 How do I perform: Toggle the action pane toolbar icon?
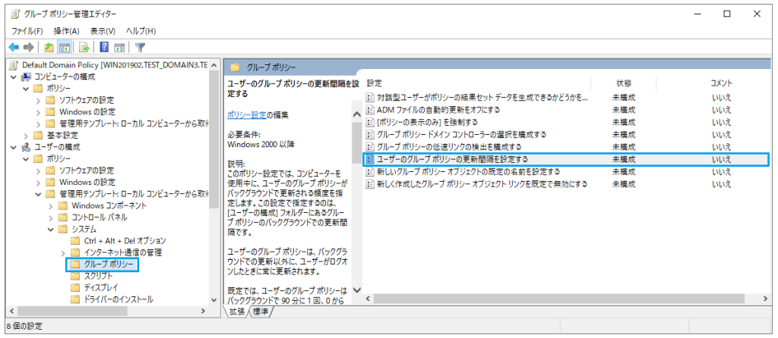119,48
